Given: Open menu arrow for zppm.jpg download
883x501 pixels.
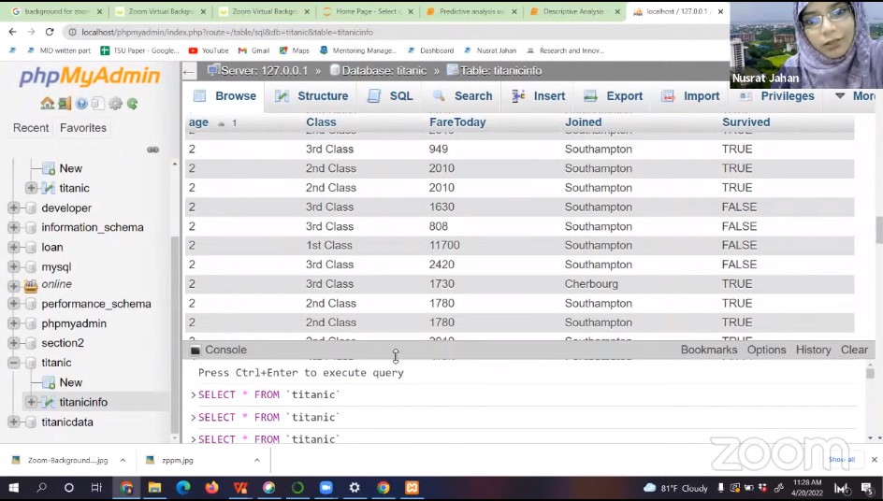Looking at the screenshot, I should coord(257,461).
